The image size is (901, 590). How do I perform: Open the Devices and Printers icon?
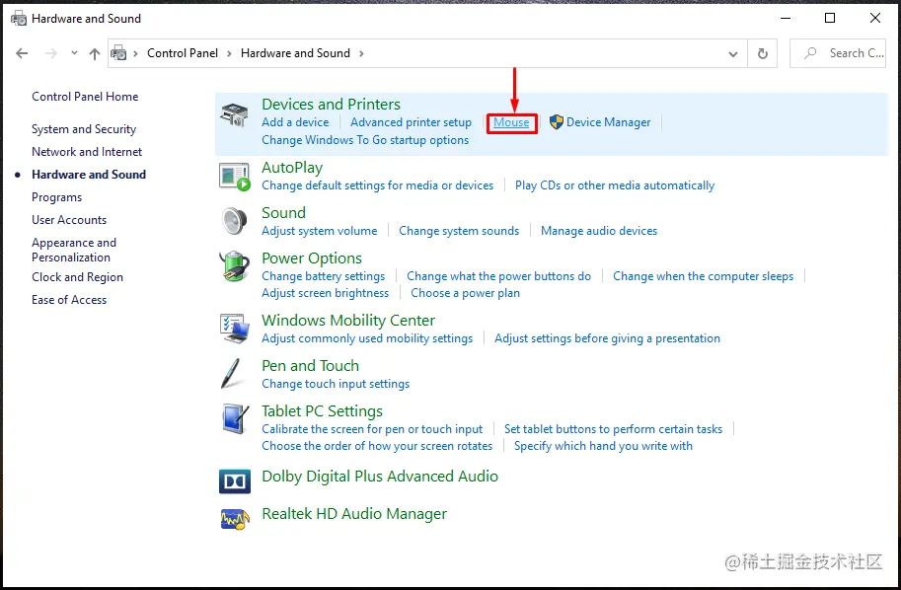(234, 114)
